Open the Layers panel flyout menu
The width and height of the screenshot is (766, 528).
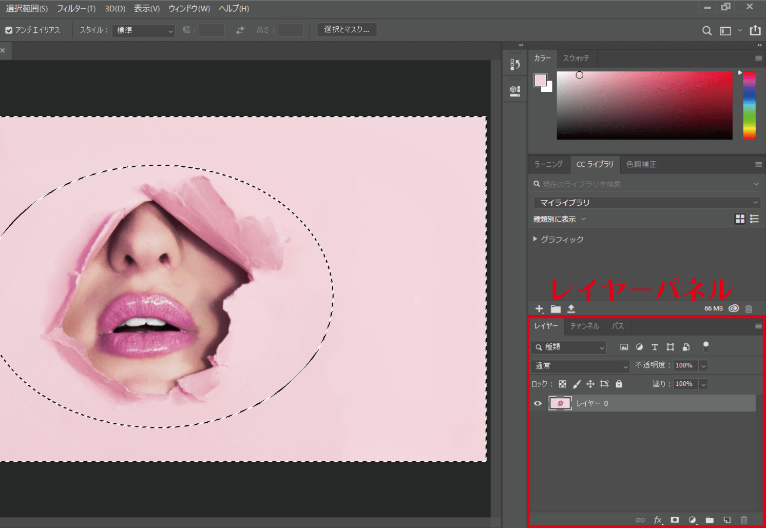click(758, 326)
